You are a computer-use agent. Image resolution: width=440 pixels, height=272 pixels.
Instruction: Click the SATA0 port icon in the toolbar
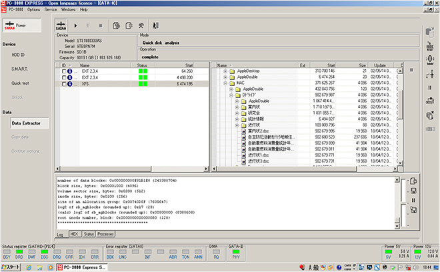61,26
